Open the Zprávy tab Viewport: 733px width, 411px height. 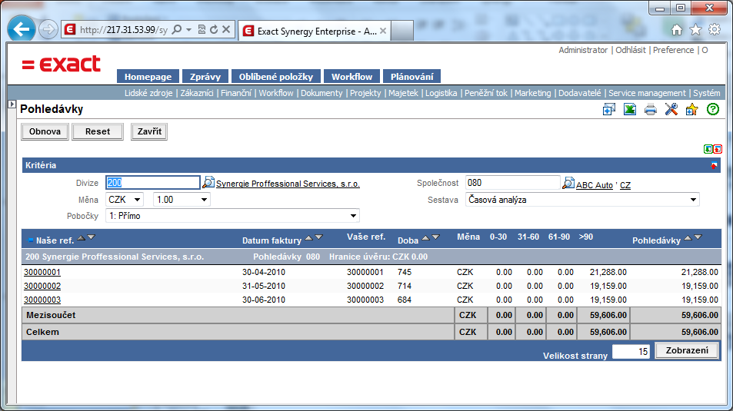205,77
